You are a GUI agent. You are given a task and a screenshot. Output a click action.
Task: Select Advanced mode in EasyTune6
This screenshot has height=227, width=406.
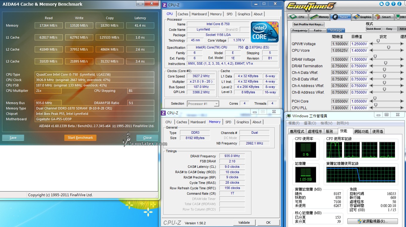(x=402, y=29)
